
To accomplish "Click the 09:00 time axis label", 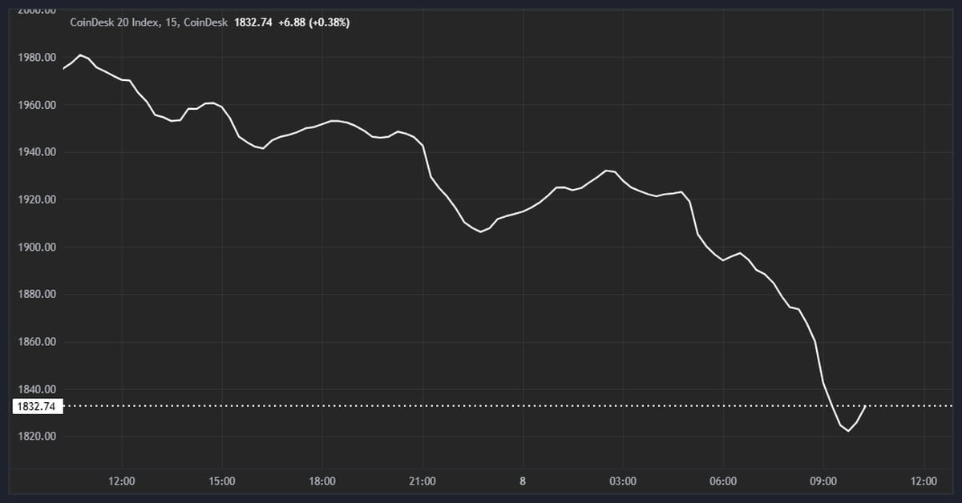I will (x=824, y=481).
